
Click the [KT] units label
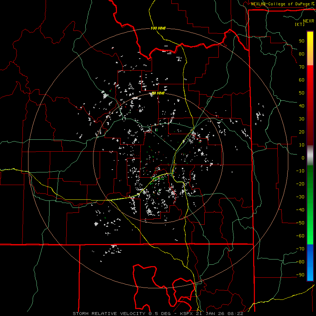tap(300, 24)
